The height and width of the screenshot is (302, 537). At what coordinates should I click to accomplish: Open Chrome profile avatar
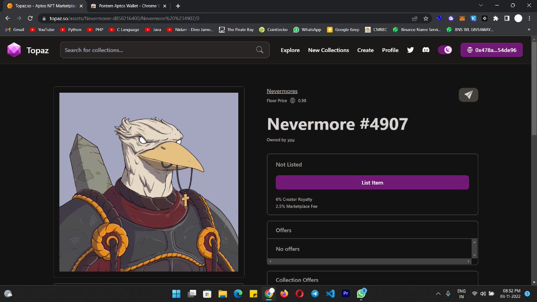(518, 18)
